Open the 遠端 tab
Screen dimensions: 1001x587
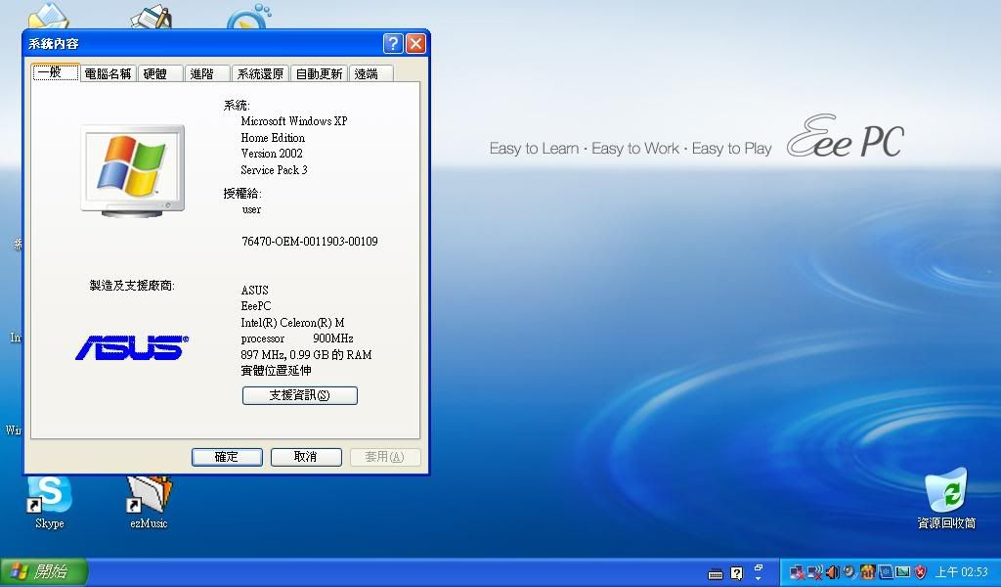click(x=370, y=73)
